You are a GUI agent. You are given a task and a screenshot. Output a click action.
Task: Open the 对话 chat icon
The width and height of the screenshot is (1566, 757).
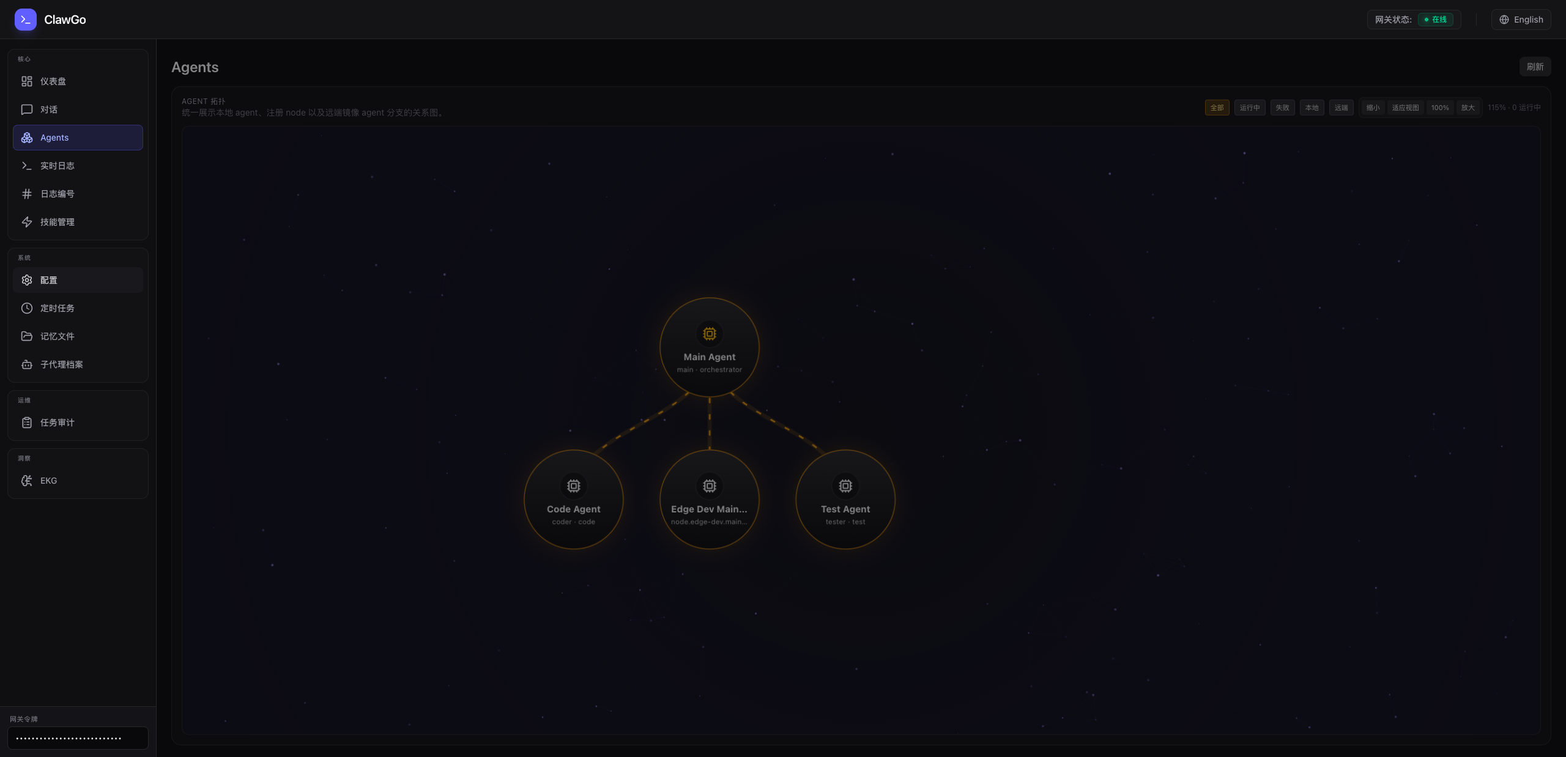[x=27, y=109]
